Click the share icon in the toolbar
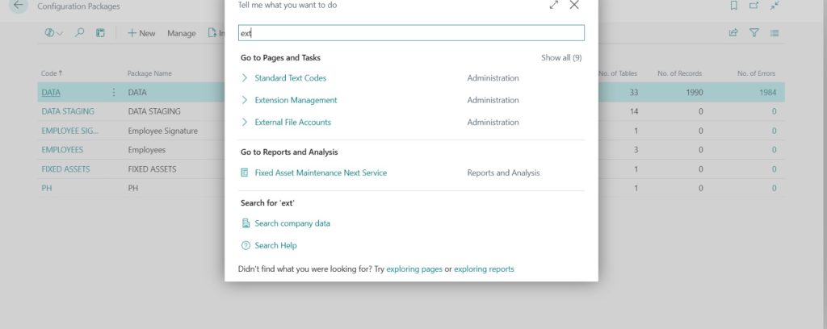The image size is (827, 329). tap(733, 32)
